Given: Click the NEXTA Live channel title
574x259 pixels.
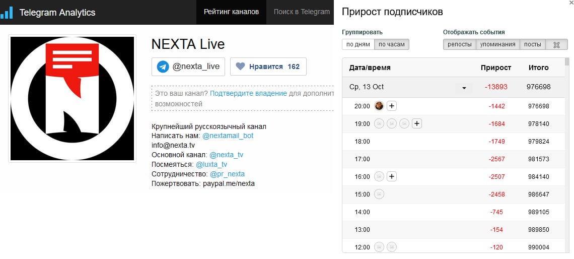Looking at the screenshot, I should pos(188,44).
